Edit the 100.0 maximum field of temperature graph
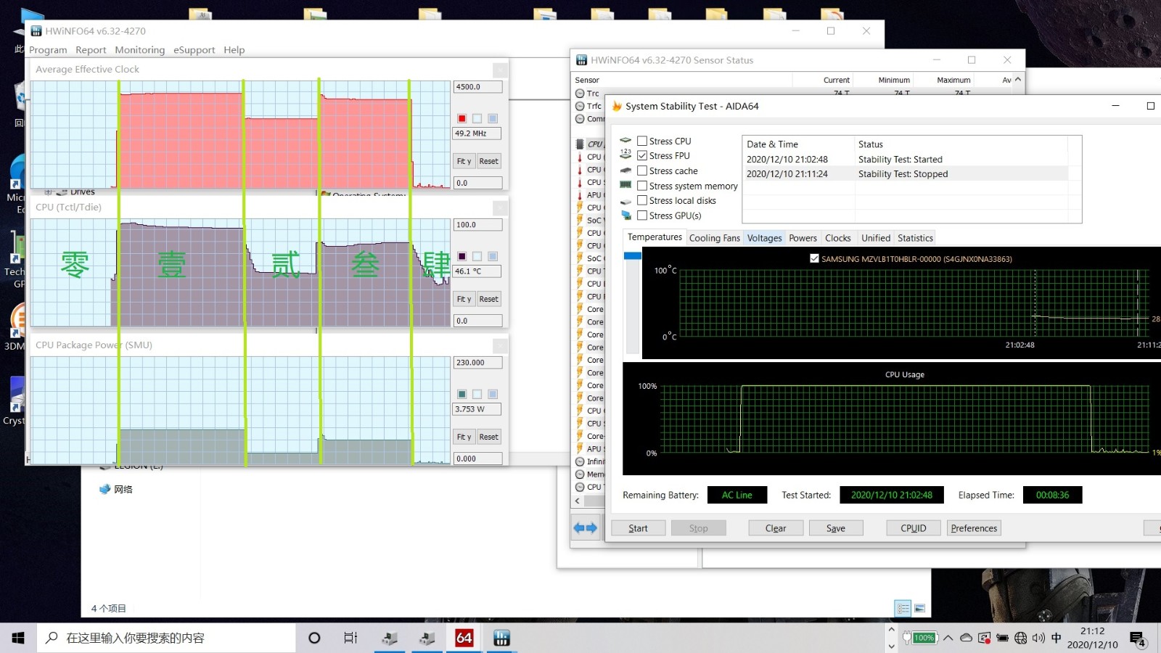The height and width of the screenshot is (653, 1161). tap(477, 225)
